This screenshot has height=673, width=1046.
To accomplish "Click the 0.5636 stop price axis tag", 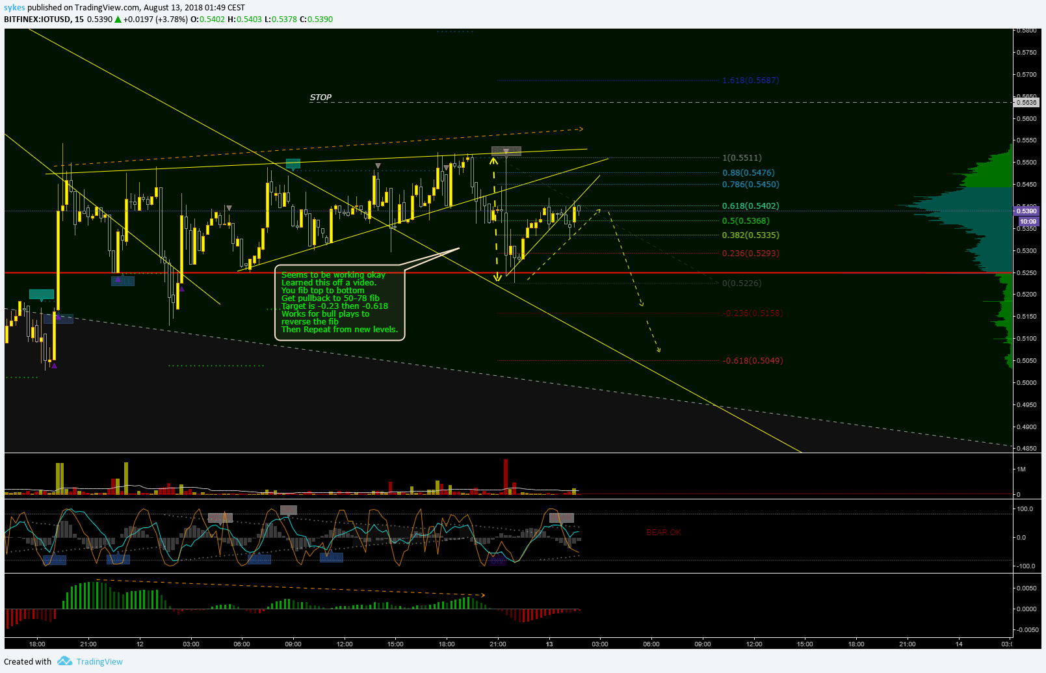I will (x=1026, y=103).
